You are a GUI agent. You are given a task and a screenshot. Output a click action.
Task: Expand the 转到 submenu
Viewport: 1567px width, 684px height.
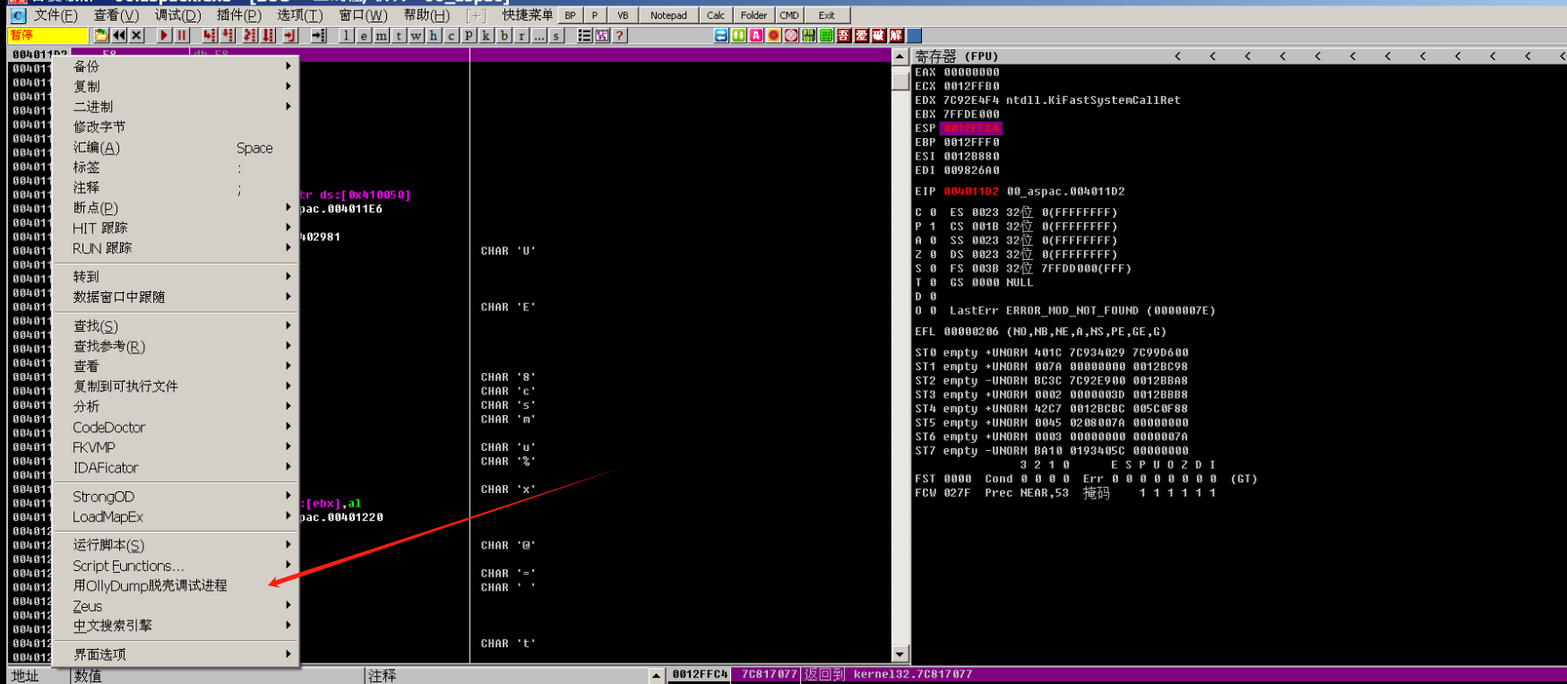click(x=176, y=277)
